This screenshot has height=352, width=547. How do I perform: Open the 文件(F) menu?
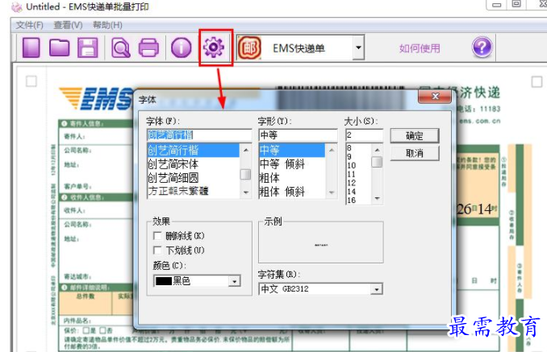click(30, 25)
